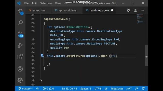Open the Edit menu
This screenshot has height=91, width=163.
[34, 3]
